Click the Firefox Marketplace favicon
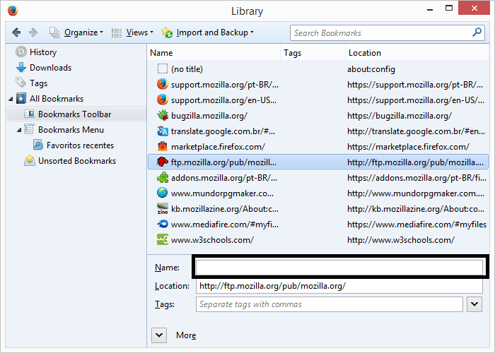 point(162,146)
